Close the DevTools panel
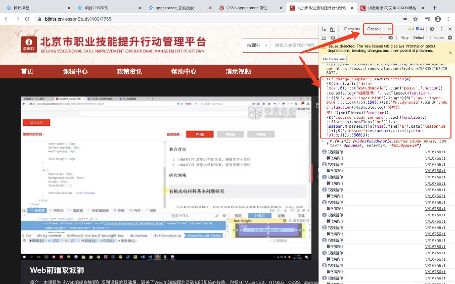The height and width of the screenshot is (284, 455). point(450,29)
